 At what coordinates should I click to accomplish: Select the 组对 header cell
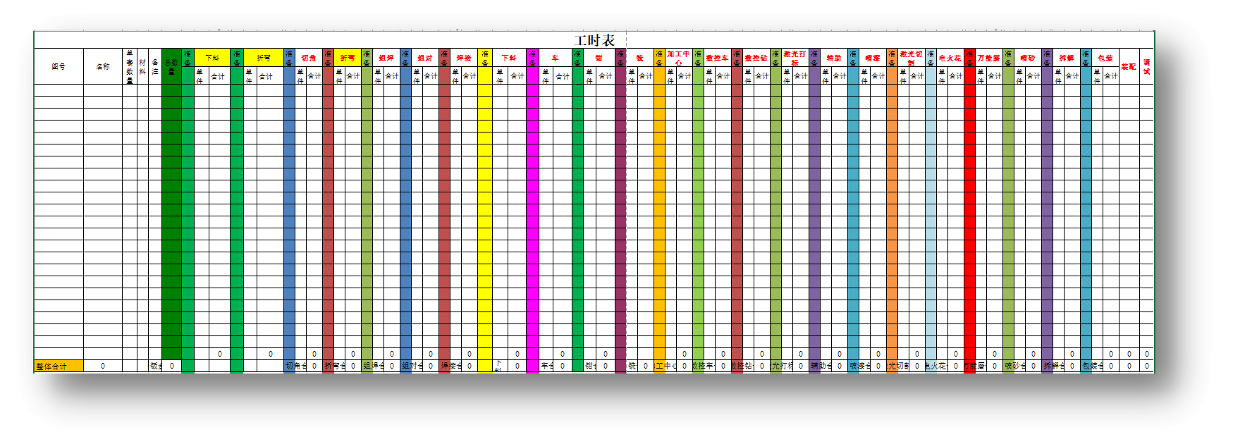click(425, 58)
